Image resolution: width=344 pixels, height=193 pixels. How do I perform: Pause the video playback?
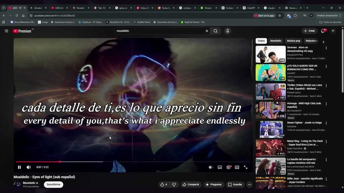pyautogui.click(x=19, y=167)
